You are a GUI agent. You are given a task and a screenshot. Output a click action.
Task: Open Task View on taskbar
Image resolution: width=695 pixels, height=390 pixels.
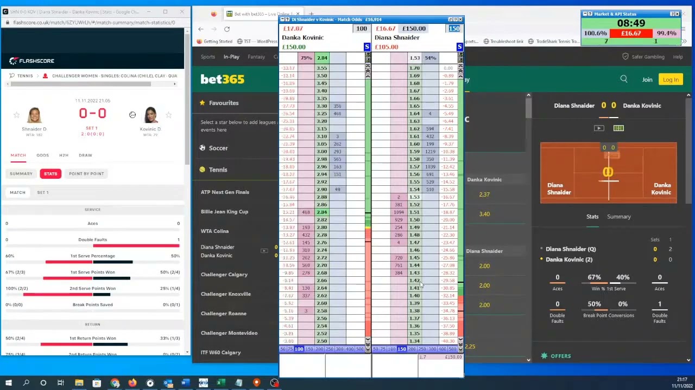61,383
